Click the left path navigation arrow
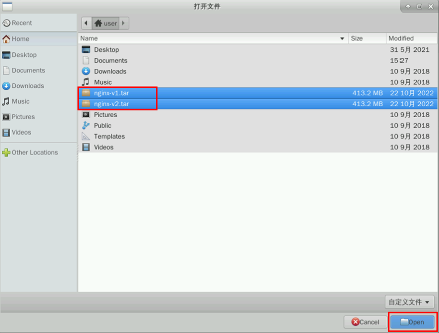Image resolution: width=439 pixels, height=333 pixels. (x=86, y=23)
